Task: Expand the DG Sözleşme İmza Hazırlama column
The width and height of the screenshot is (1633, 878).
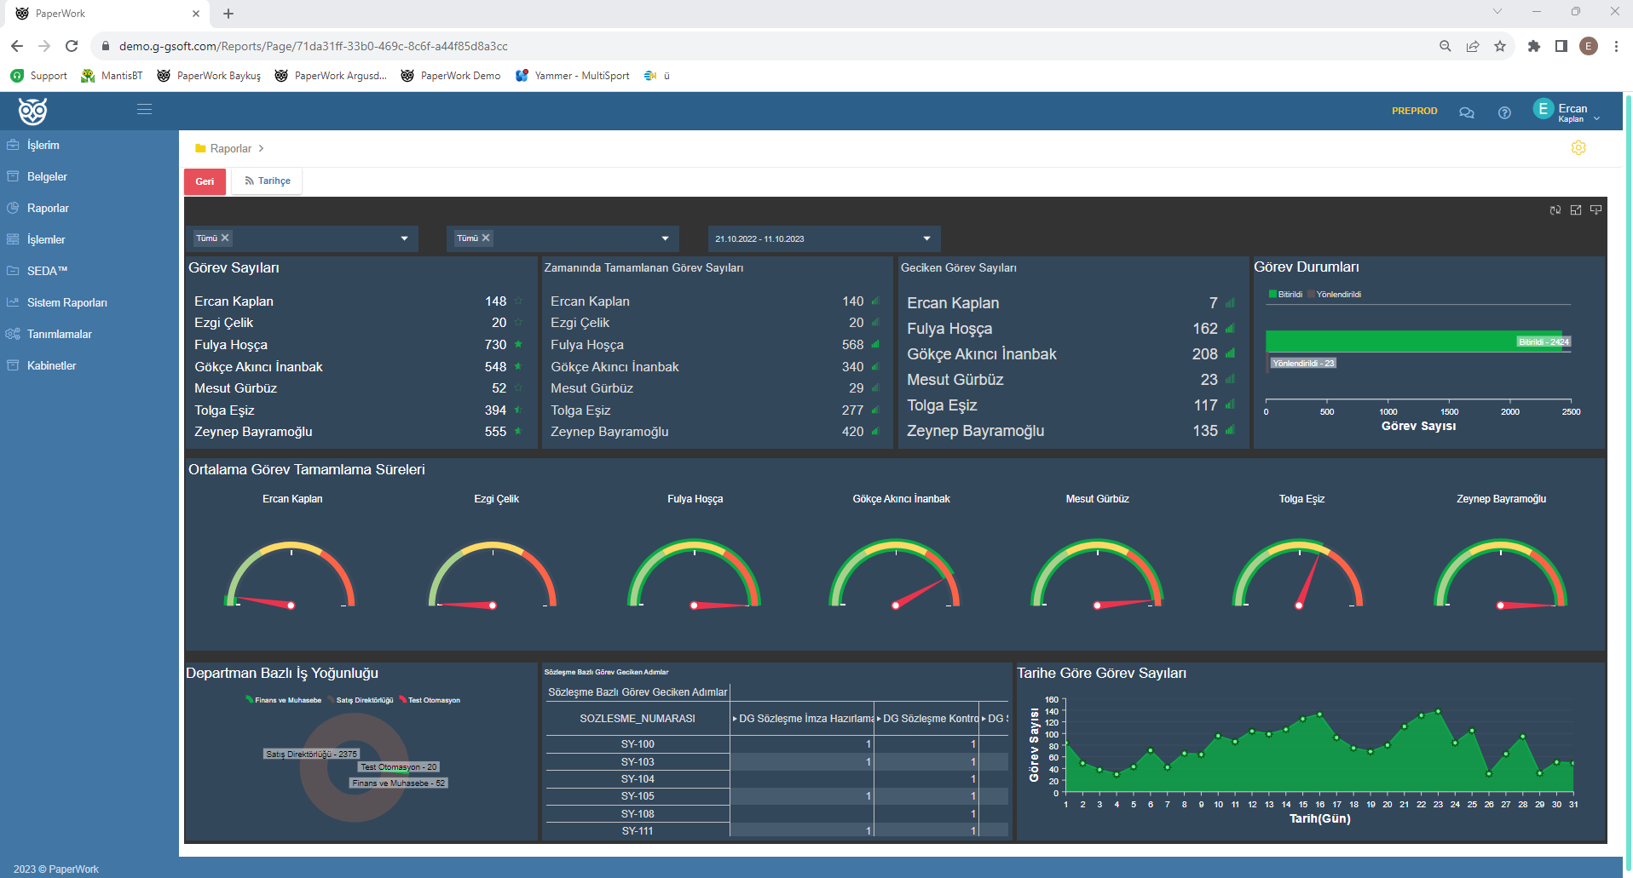Action: [x=735, y=719]
